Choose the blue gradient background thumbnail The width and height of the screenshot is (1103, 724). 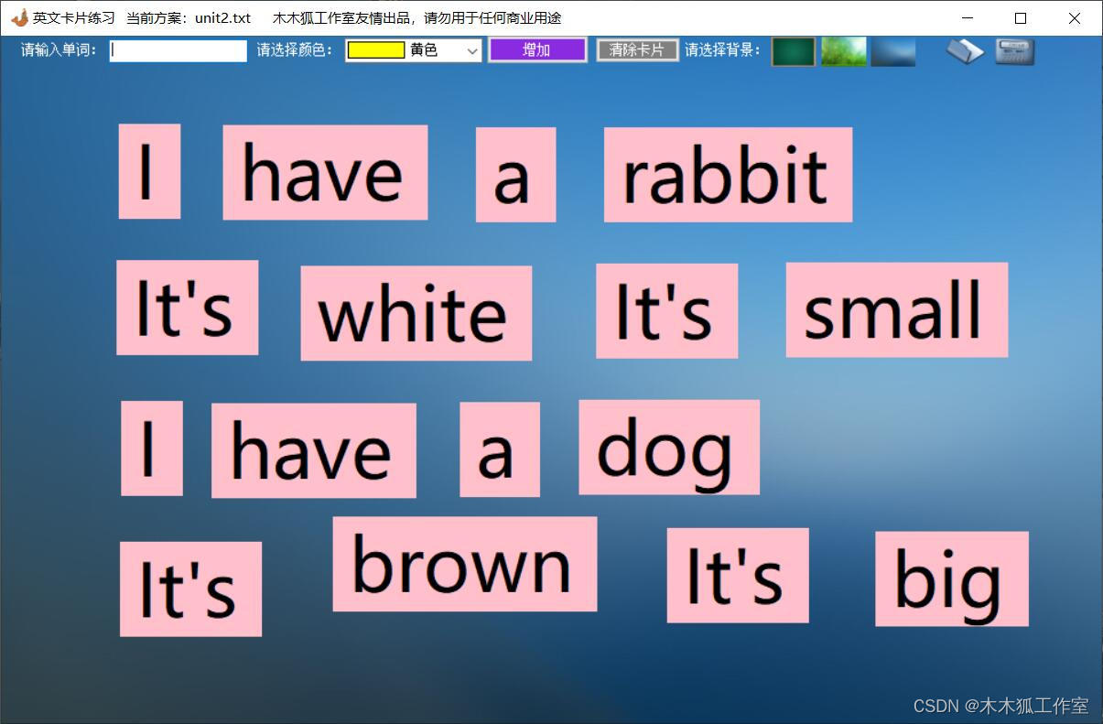point(893,51)
